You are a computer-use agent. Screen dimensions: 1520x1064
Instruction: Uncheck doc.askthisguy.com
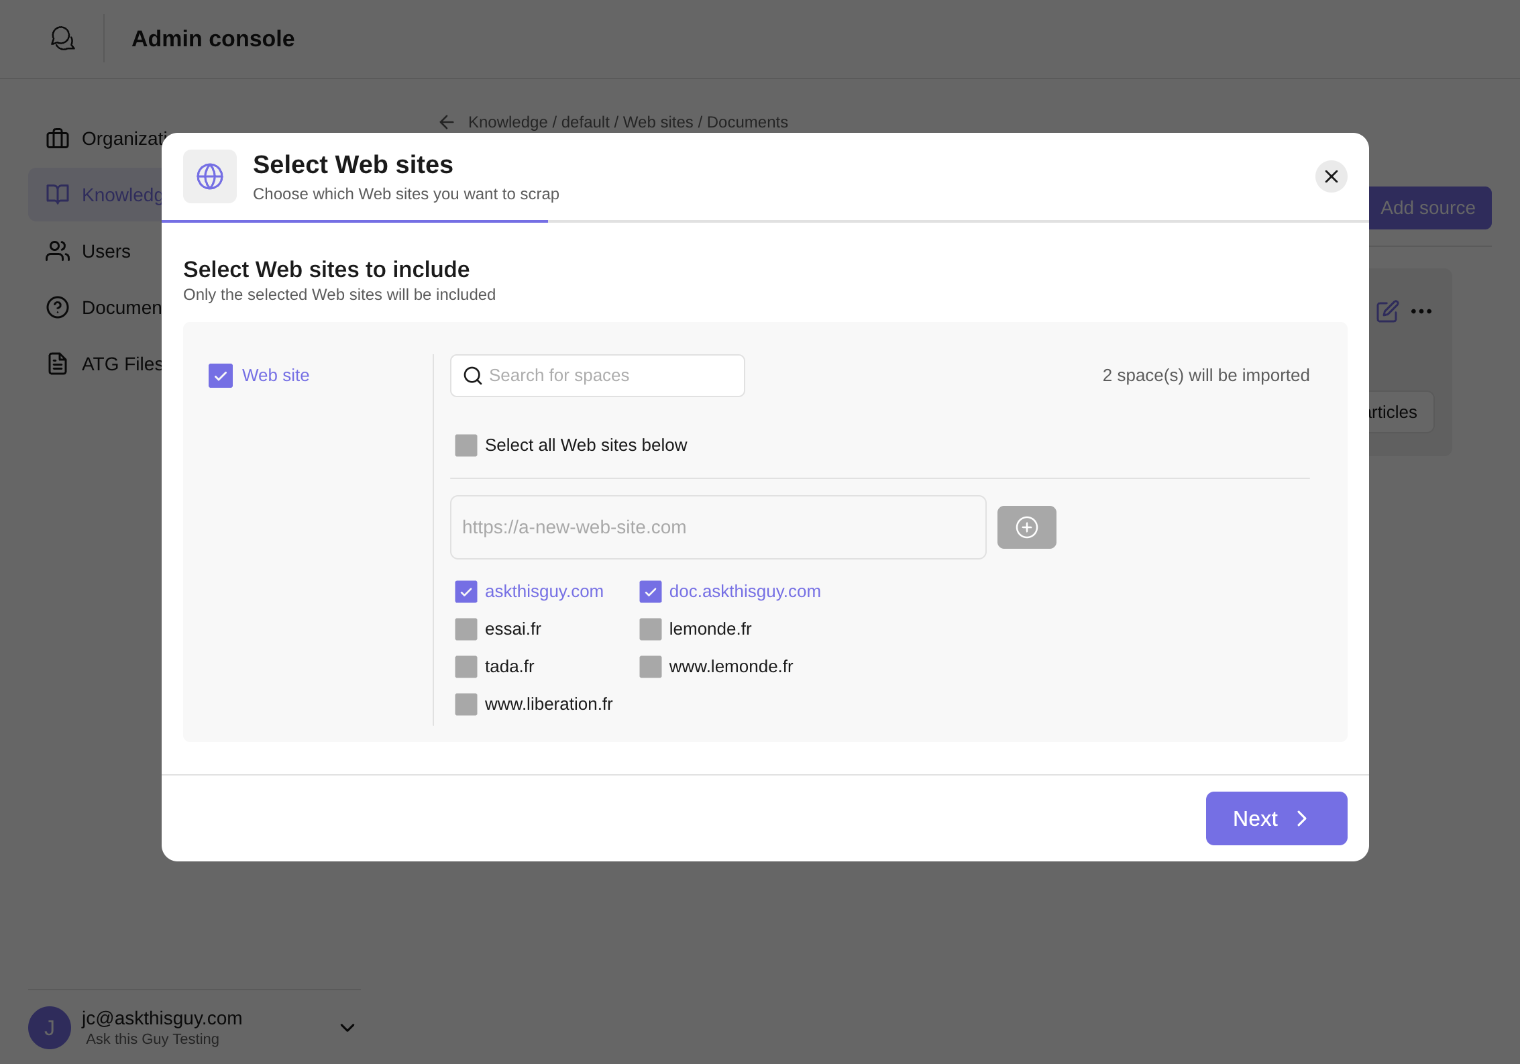pos(650,591)
